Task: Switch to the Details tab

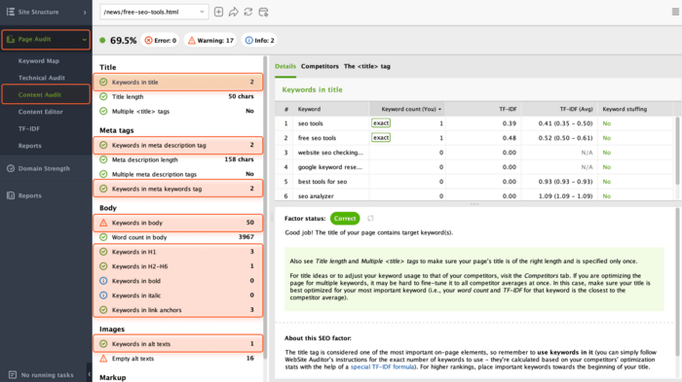Action: pos(285,66)
